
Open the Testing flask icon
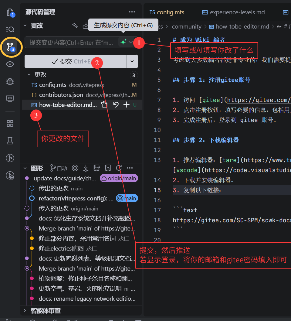coord(10,141)
